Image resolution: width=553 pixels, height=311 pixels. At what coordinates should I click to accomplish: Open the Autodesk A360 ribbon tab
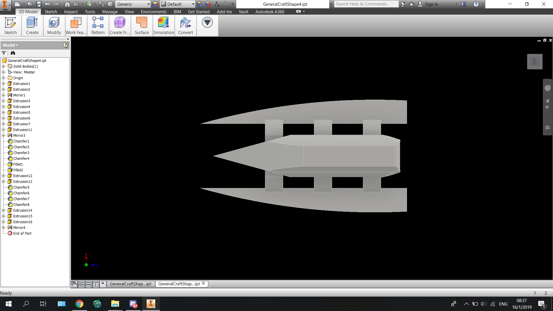pyautogui.click(x=270, y=12)
